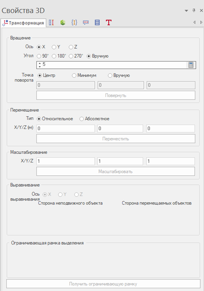Open the speech bubble comments tab
The width and height of the screenshot is (204, 291).
pyautogui.click(x=86, y=23)
